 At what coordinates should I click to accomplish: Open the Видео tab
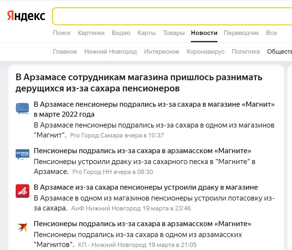pos(121,33)
